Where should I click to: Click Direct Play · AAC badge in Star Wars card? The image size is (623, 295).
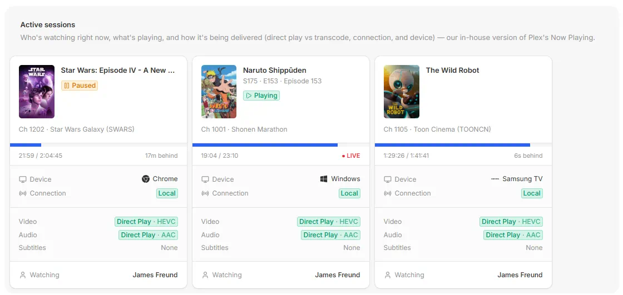pyautogui.click(x=148, y=234)
